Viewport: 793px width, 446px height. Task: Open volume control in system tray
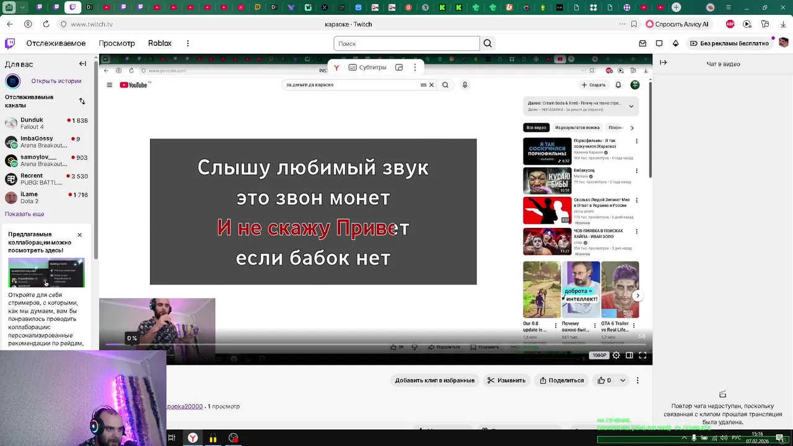click(724, 438)
